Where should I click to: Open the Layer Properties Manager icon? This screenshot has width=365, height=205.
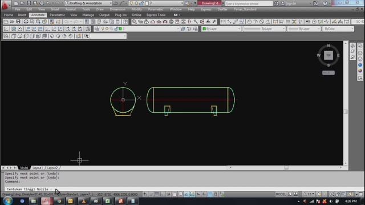[97, 29]
